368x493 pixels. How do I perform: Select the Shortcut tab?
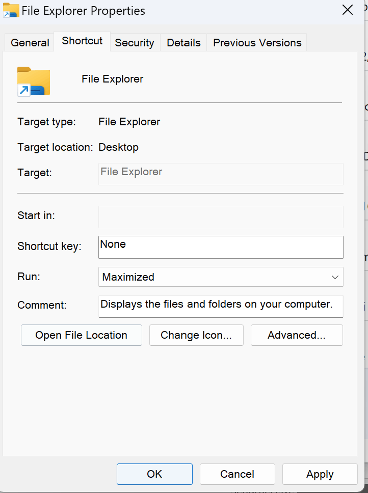[x=82, y=41]
